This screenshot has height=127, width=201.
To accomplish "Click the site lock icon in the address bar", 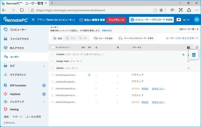I will [32, 10].
